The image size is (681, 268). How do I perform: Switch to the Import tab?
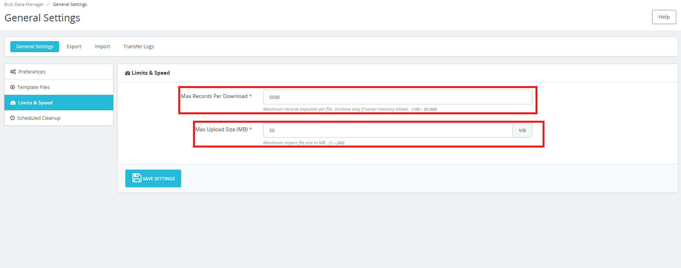pyautogui.click(x=102, y=47)
